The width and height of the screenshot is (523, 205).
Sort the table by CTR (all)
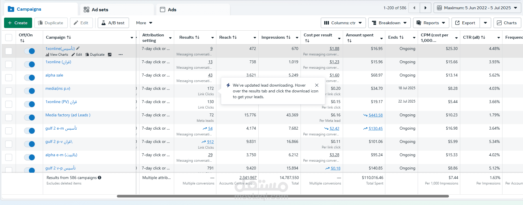(483, 37)
